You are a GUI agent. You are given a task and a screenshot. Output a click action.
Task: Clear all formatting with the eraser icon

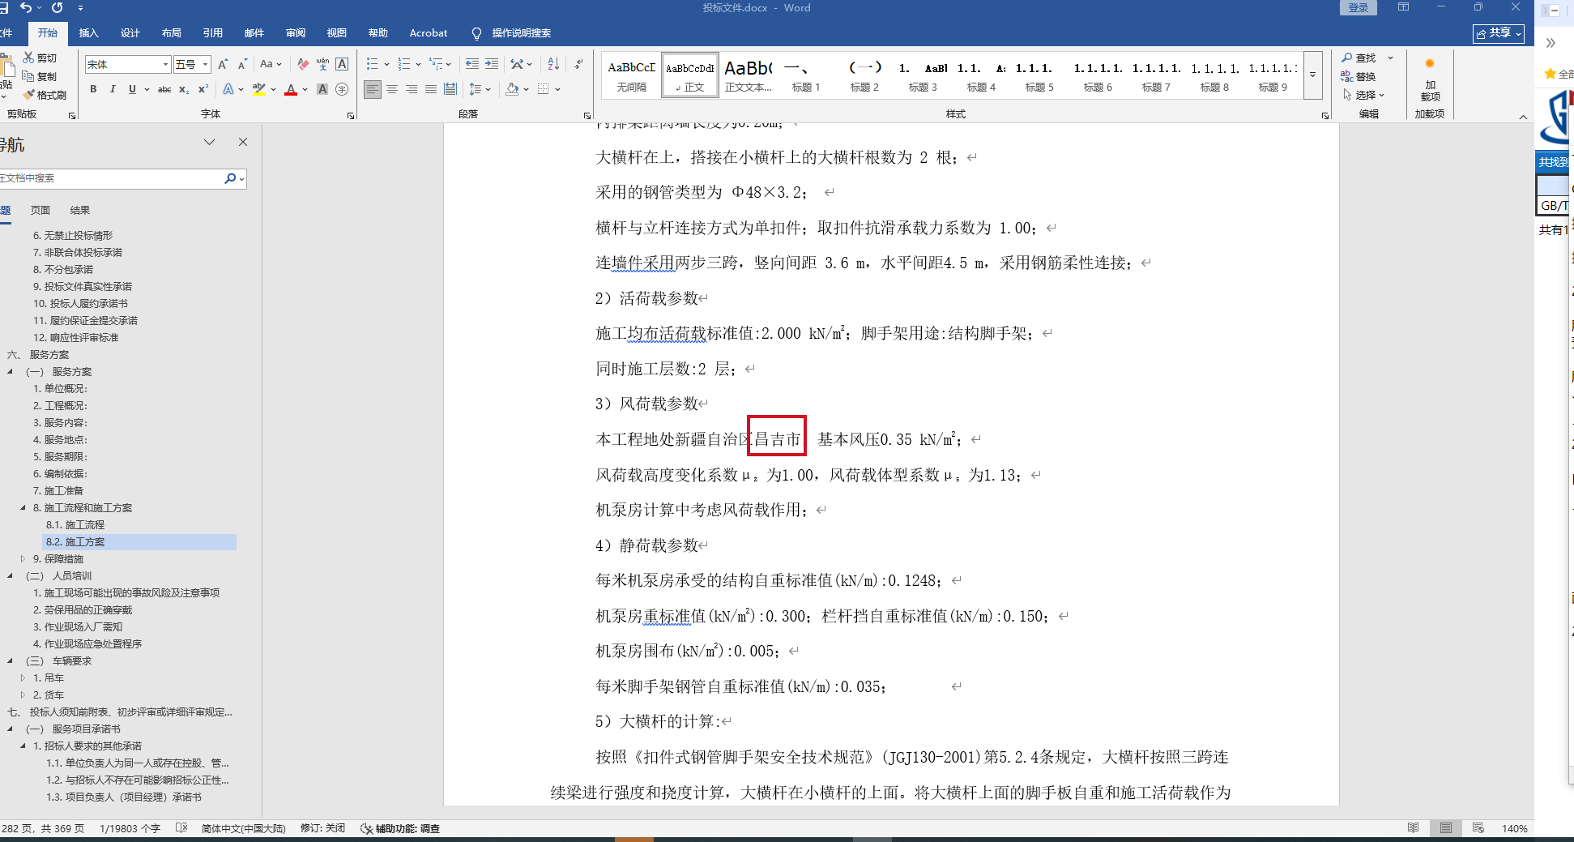point(303,64)
